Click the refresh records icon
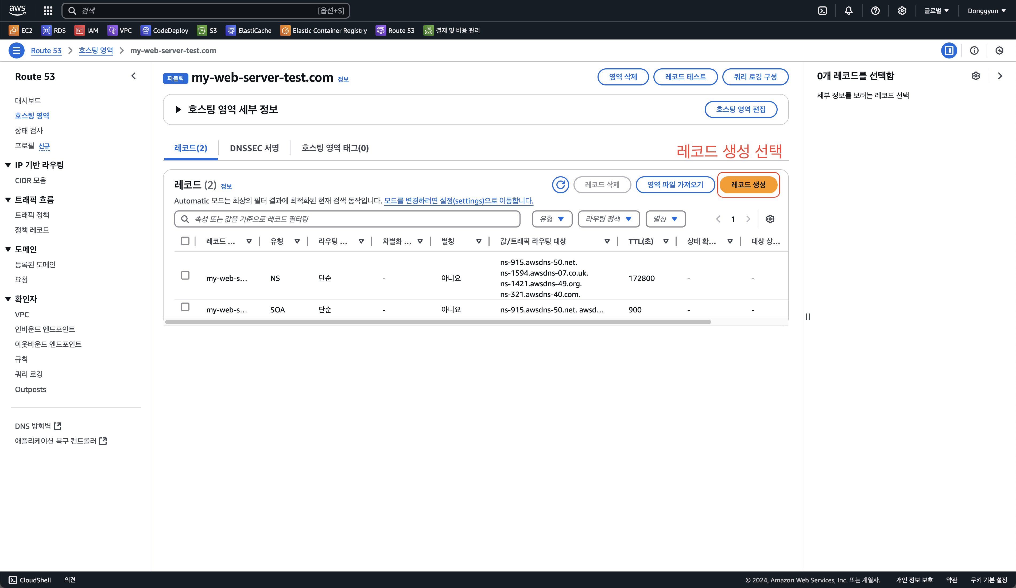The width and height of the screenshot is (1016, 588). [x=560, y=185]
